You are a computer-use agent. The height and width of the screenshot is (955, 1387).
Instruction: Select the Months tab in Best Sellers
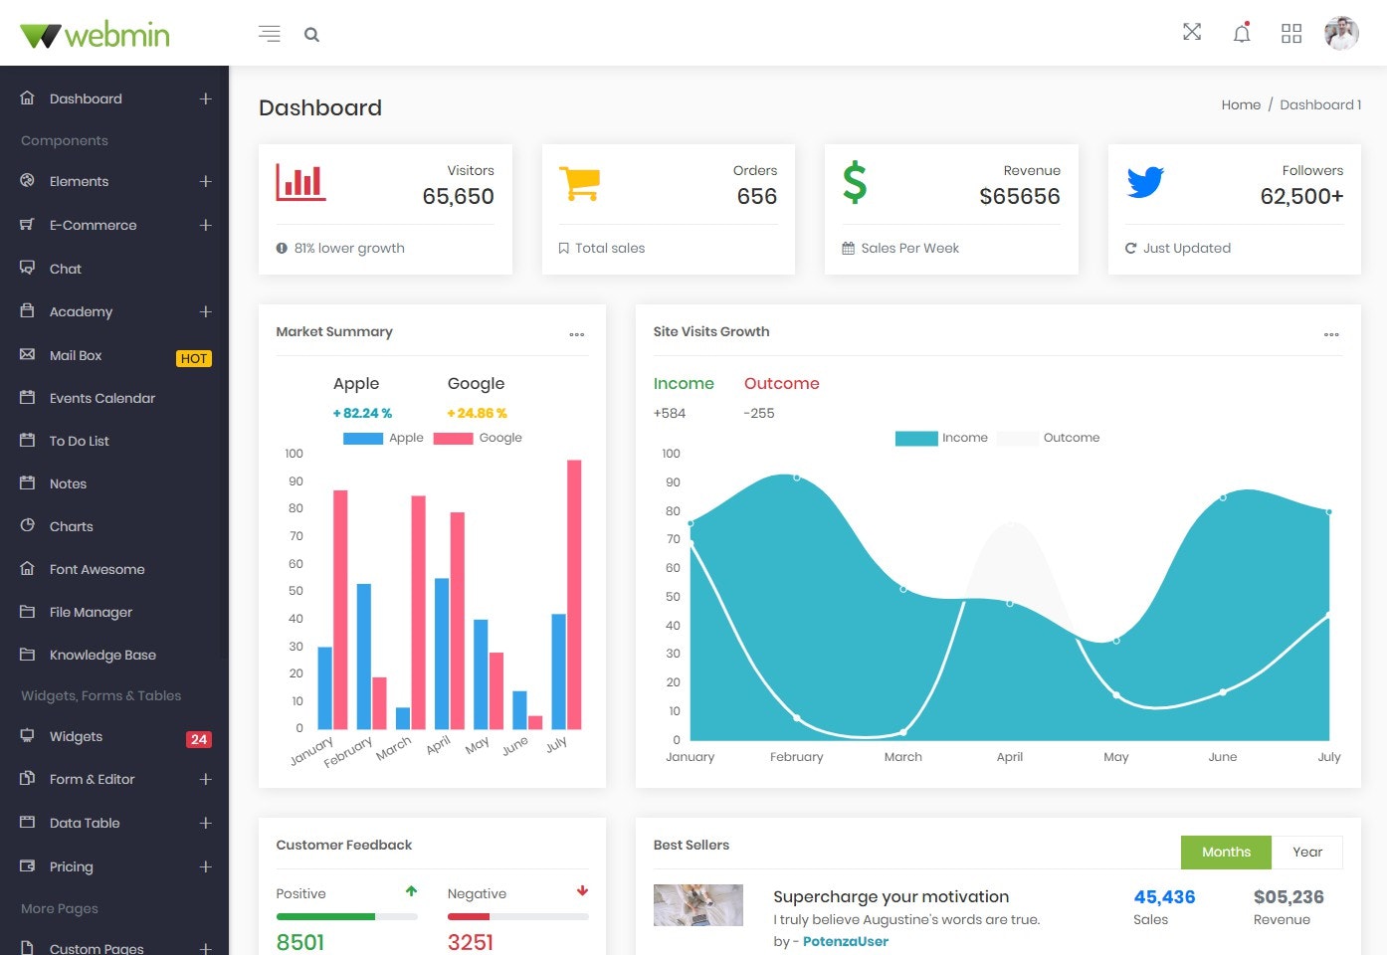pos(1226,852)
